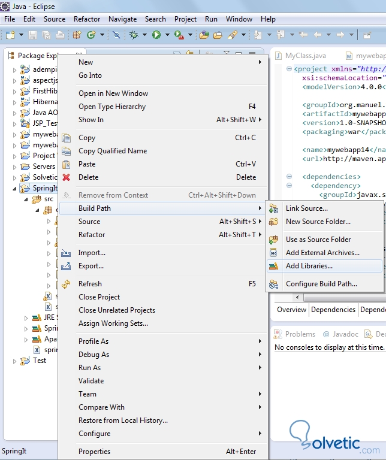Viewport: 386px width, 460px height.
Task: Click the Save toolbar icon
Action: point(32,35)
